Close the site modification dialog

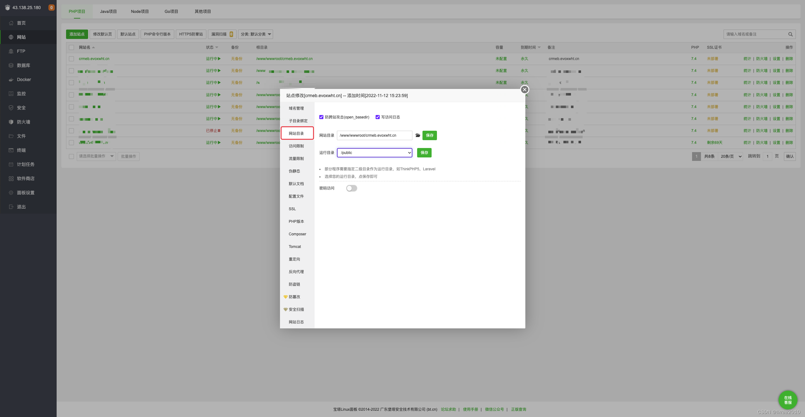[524, 90]
